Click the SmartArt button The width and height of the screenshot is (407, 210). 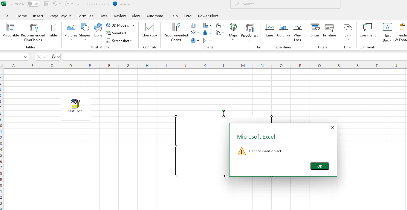[116, 33]
